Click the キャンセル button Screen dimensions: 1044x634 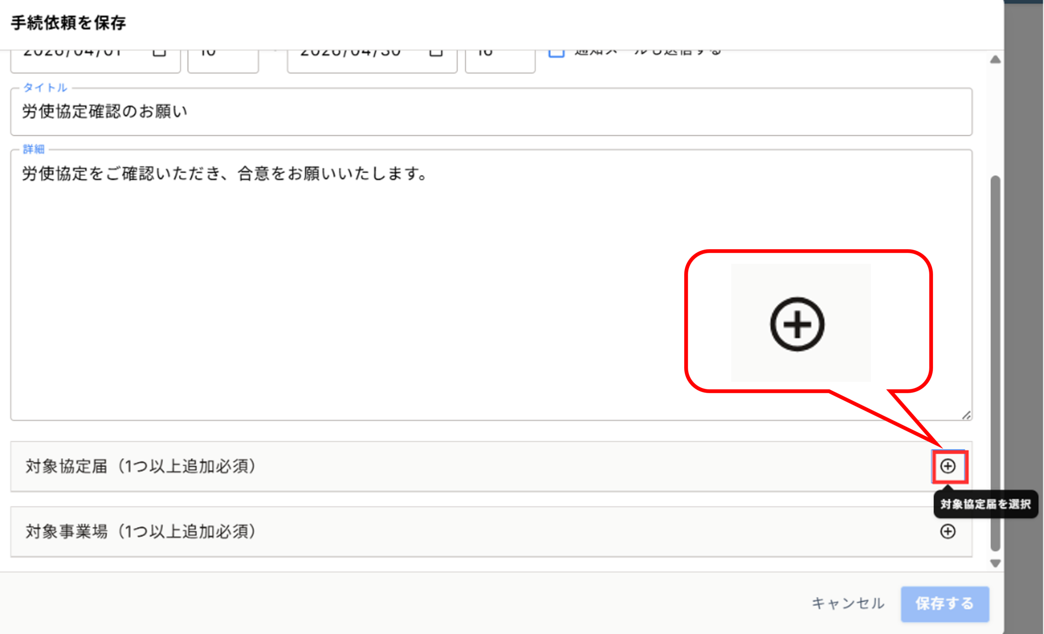848,603
